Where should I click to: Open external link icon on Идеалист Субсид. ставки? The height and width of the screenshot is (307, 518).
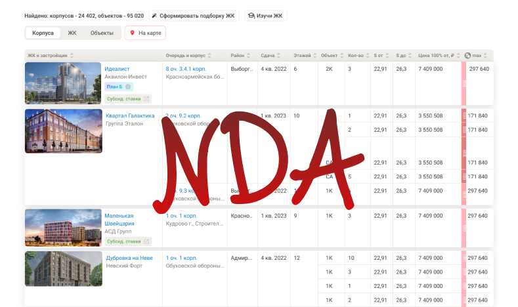click(146, 98)
